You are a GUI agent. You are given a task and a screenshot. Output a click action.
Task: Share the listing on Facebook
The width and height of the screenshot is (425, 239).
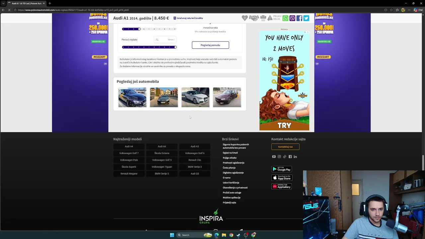[x=299, y=18]
